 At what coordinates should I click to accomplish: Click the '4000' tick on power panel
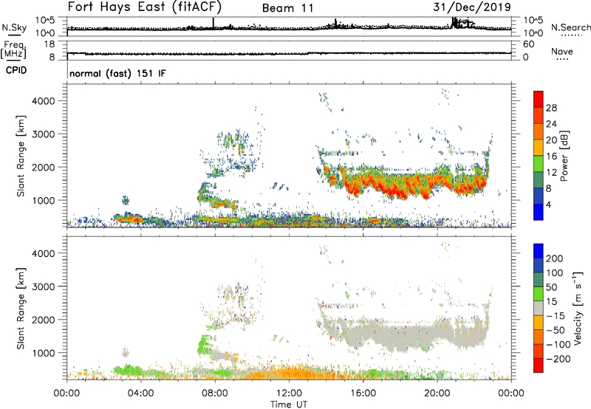[44, 101]
